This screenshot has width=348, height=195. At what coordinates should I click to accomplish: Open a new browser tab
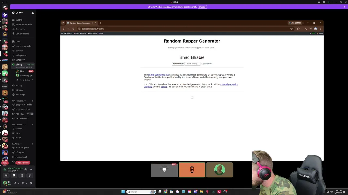100,23
